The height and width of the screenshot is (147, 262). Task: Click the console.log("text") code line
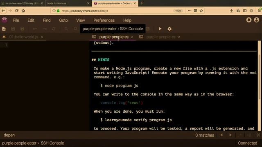coord(122,103)
